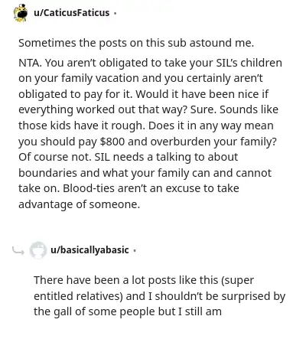The height and width of the screenshot is (339, 306).
Task: Open u/basicallyabasic default avatar
Action: point(38,250)
